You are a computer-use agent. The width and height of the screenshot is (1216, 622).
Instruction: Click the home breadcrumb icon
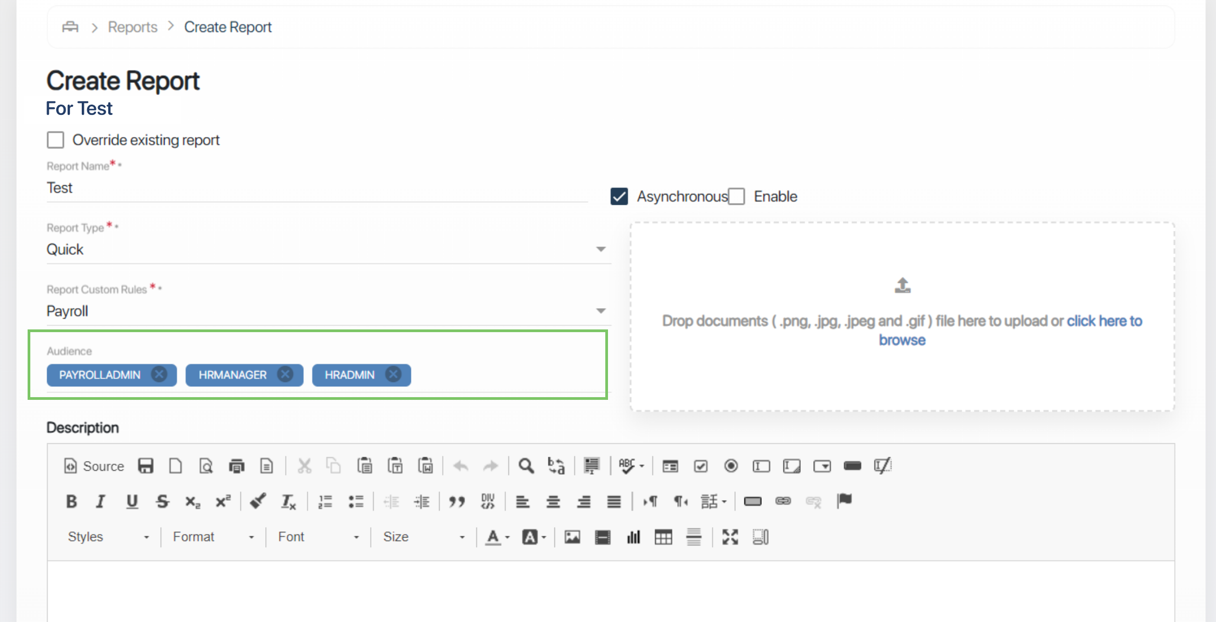pyautogui.click(x=70, y=27)
